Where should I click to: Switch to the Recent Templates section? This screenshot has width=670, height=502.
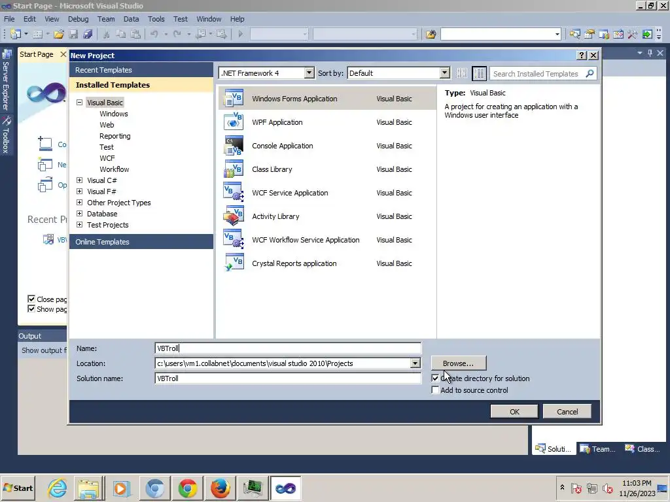[x=141, y=70]
